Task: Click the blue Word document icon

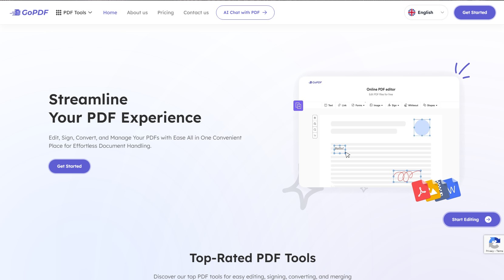Action: click(453, 189)
